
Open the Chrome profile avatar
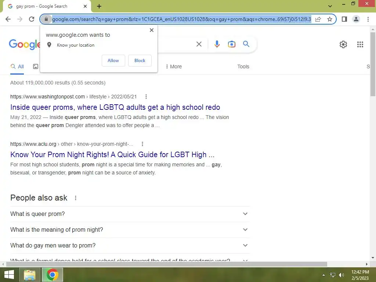click(x=356, y=19)
